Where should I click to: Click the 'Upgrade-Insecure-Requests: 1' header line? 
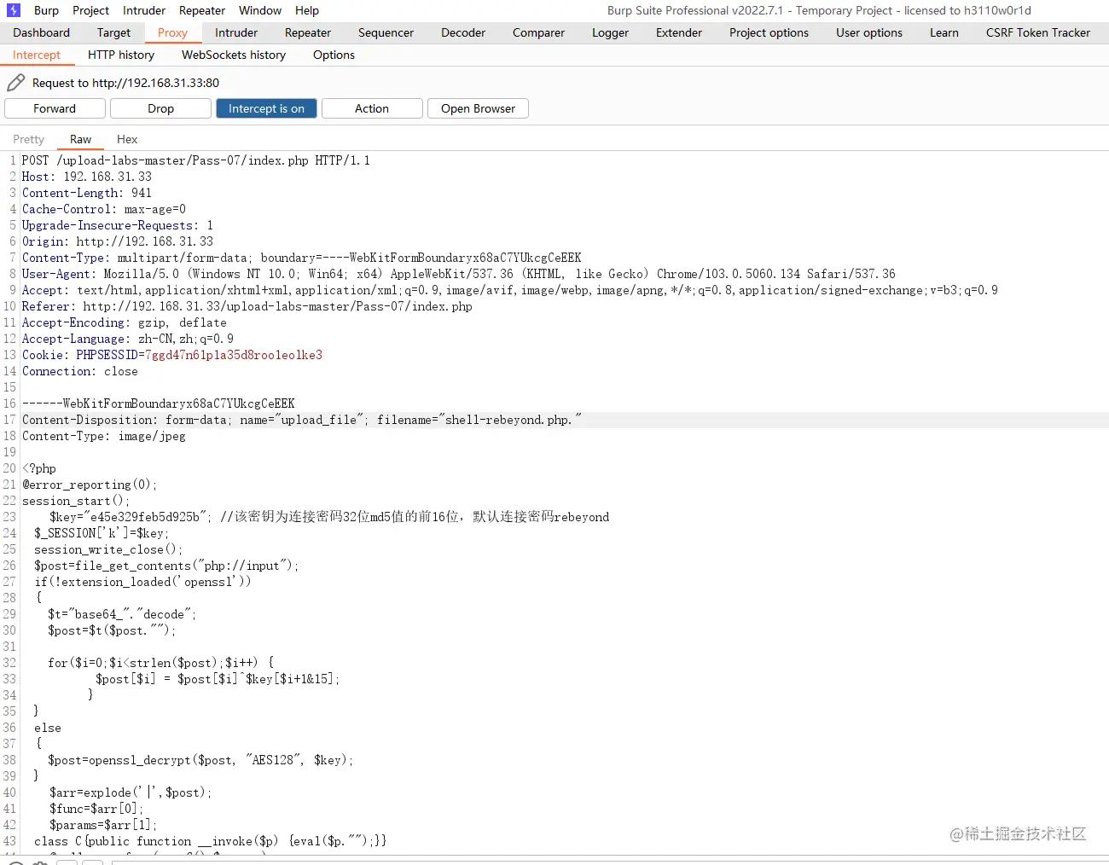click(x=118, y=225)
